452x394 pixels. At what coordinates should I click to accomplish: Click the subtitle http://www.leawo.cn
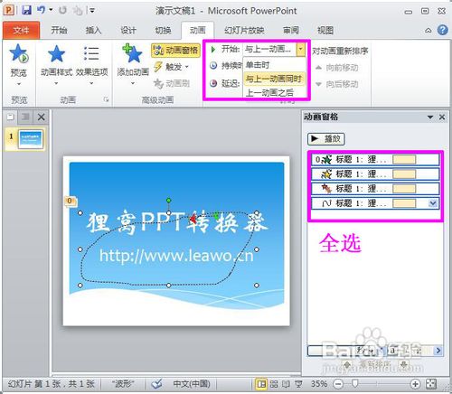pos(176,256)
